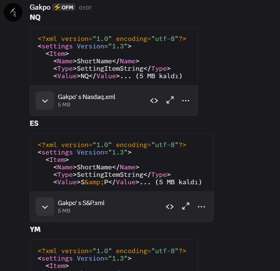Viewport: 280px width, 271px height.
Task: Click the Gakpo's S&P.xml file name
Action: [81, 203]
